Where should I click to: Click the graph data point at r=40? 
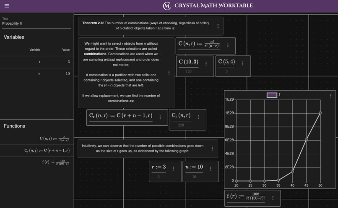pos(292,172)
